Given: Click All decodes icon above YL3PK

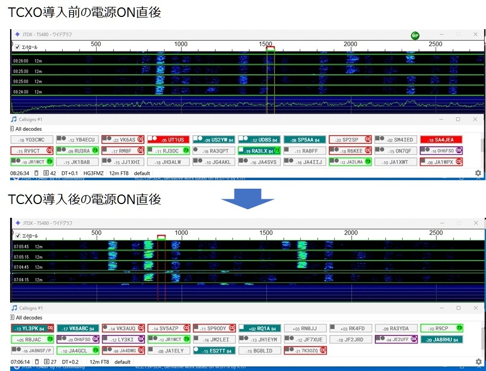Looking at the screenshot, I should click(12, 317).
